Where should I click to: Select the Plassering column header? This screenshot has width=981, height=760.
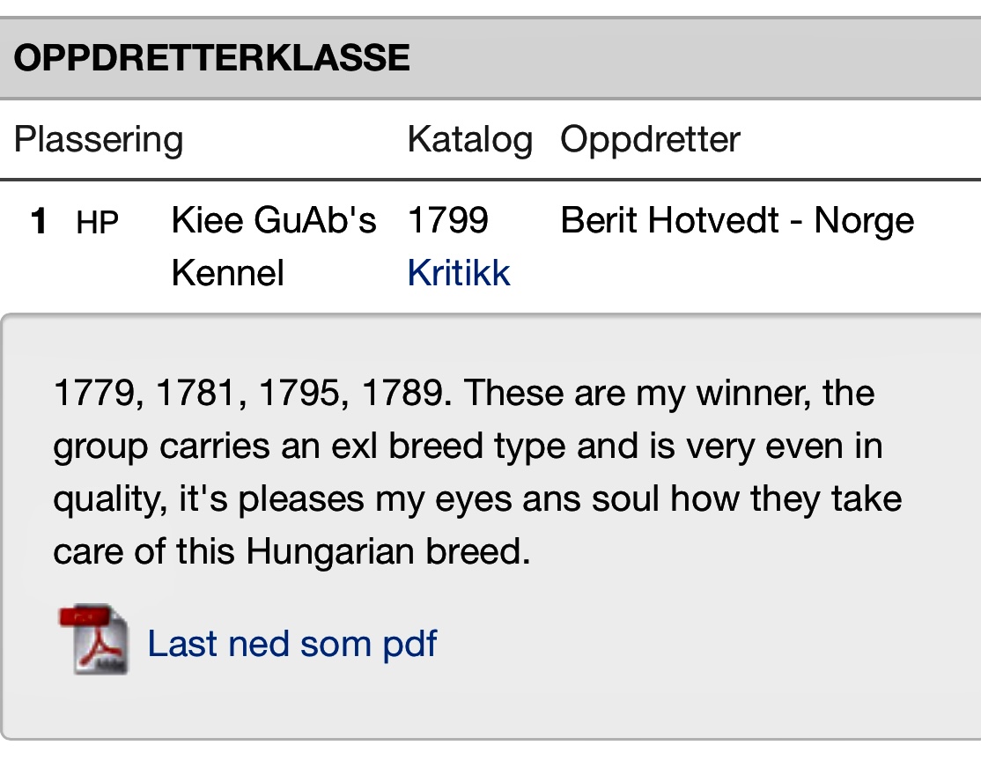tap(99, 139)
